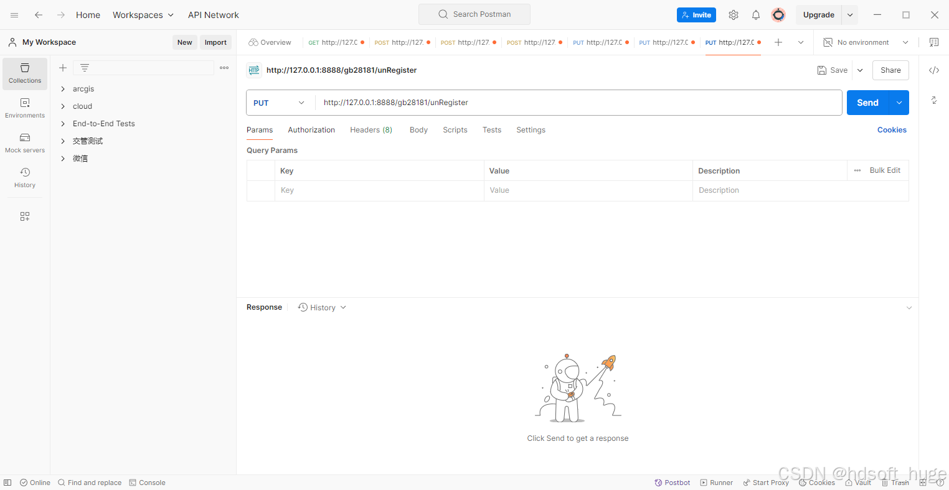Open the tab list overflow chevron
Screen dimensions: 949x490
(801, 42)
